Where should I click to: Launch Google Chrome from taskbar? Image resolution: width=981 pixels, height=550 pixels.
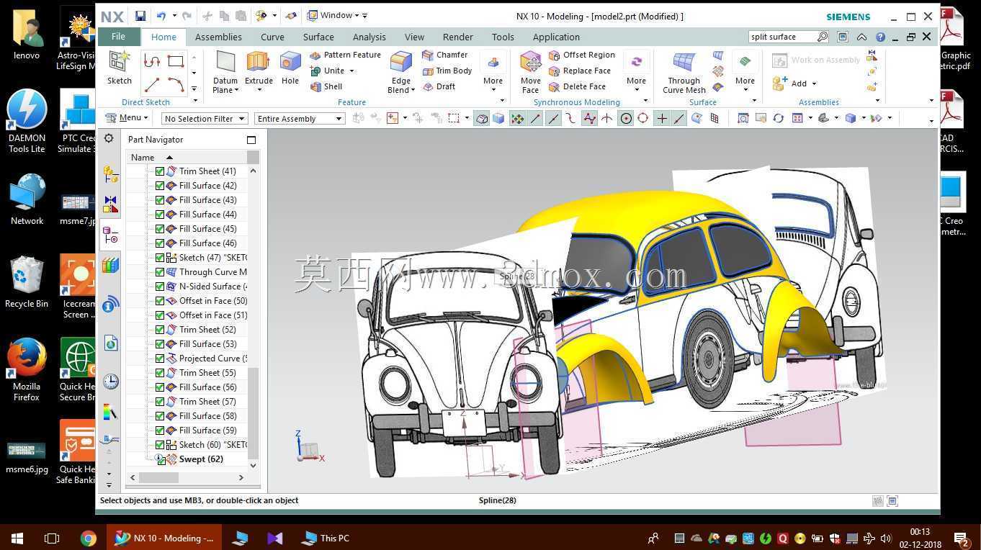88,538
